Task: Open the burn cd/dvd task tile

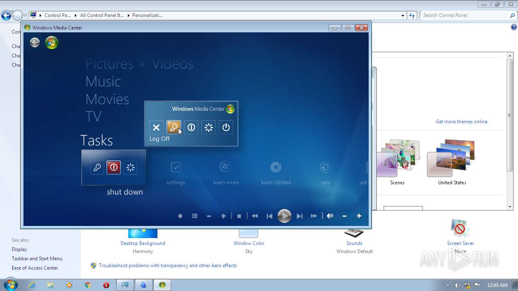Action: point(276,173)
